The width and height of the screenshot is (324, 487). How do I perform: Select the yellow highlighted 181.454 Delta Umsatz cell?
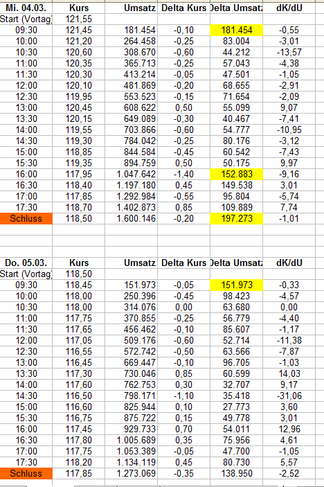(237, 30)
